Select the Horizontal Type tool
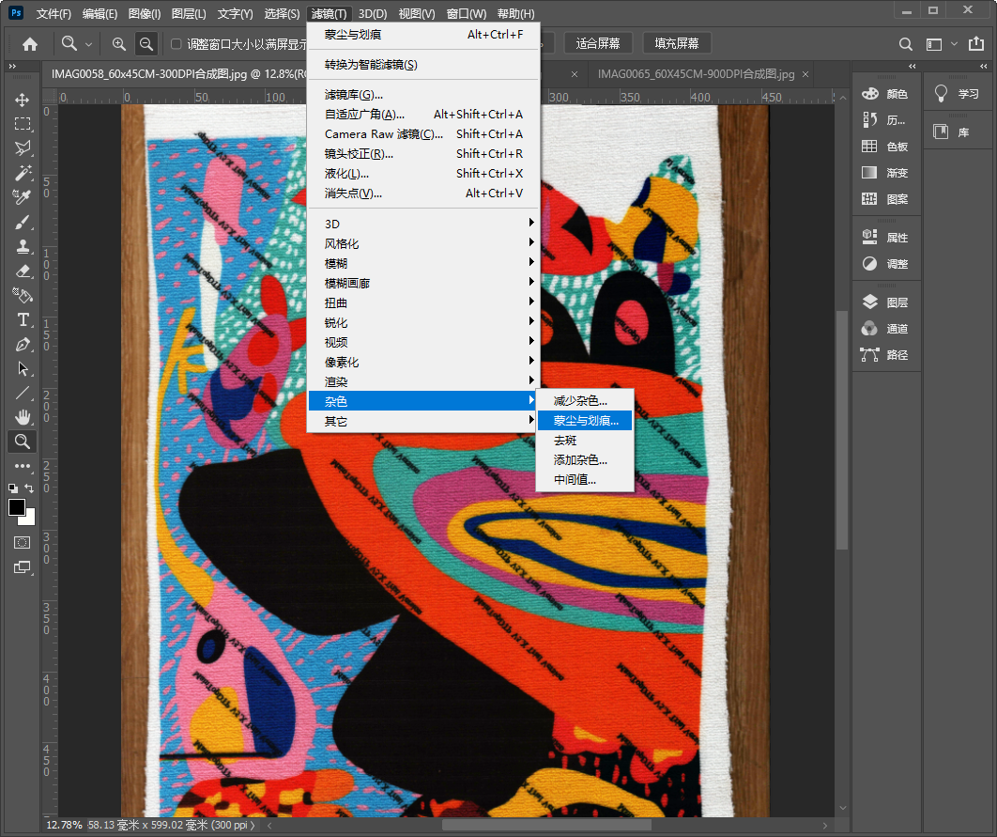Viewport: 997px width, 837px height. pos(23,319)
